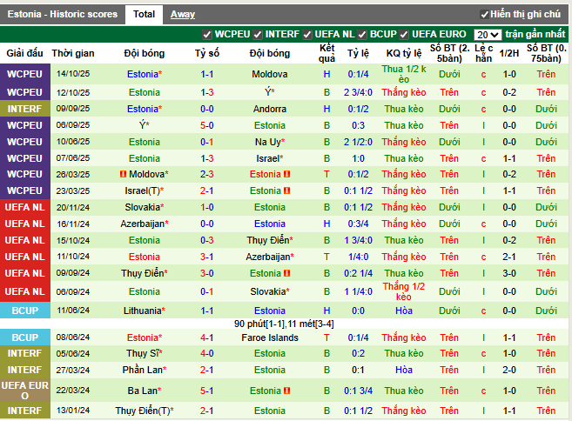Open Na Uy team link
The image size is (572, 421).
[x=270, y=142]
